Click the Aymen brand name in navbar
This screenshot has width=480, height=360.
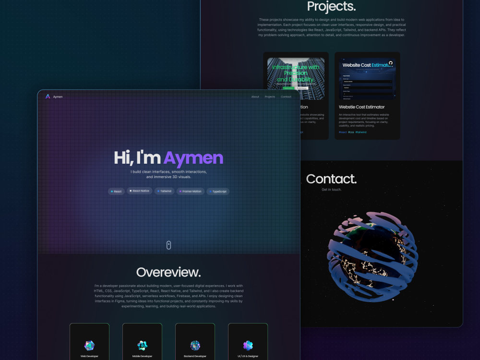58,97
